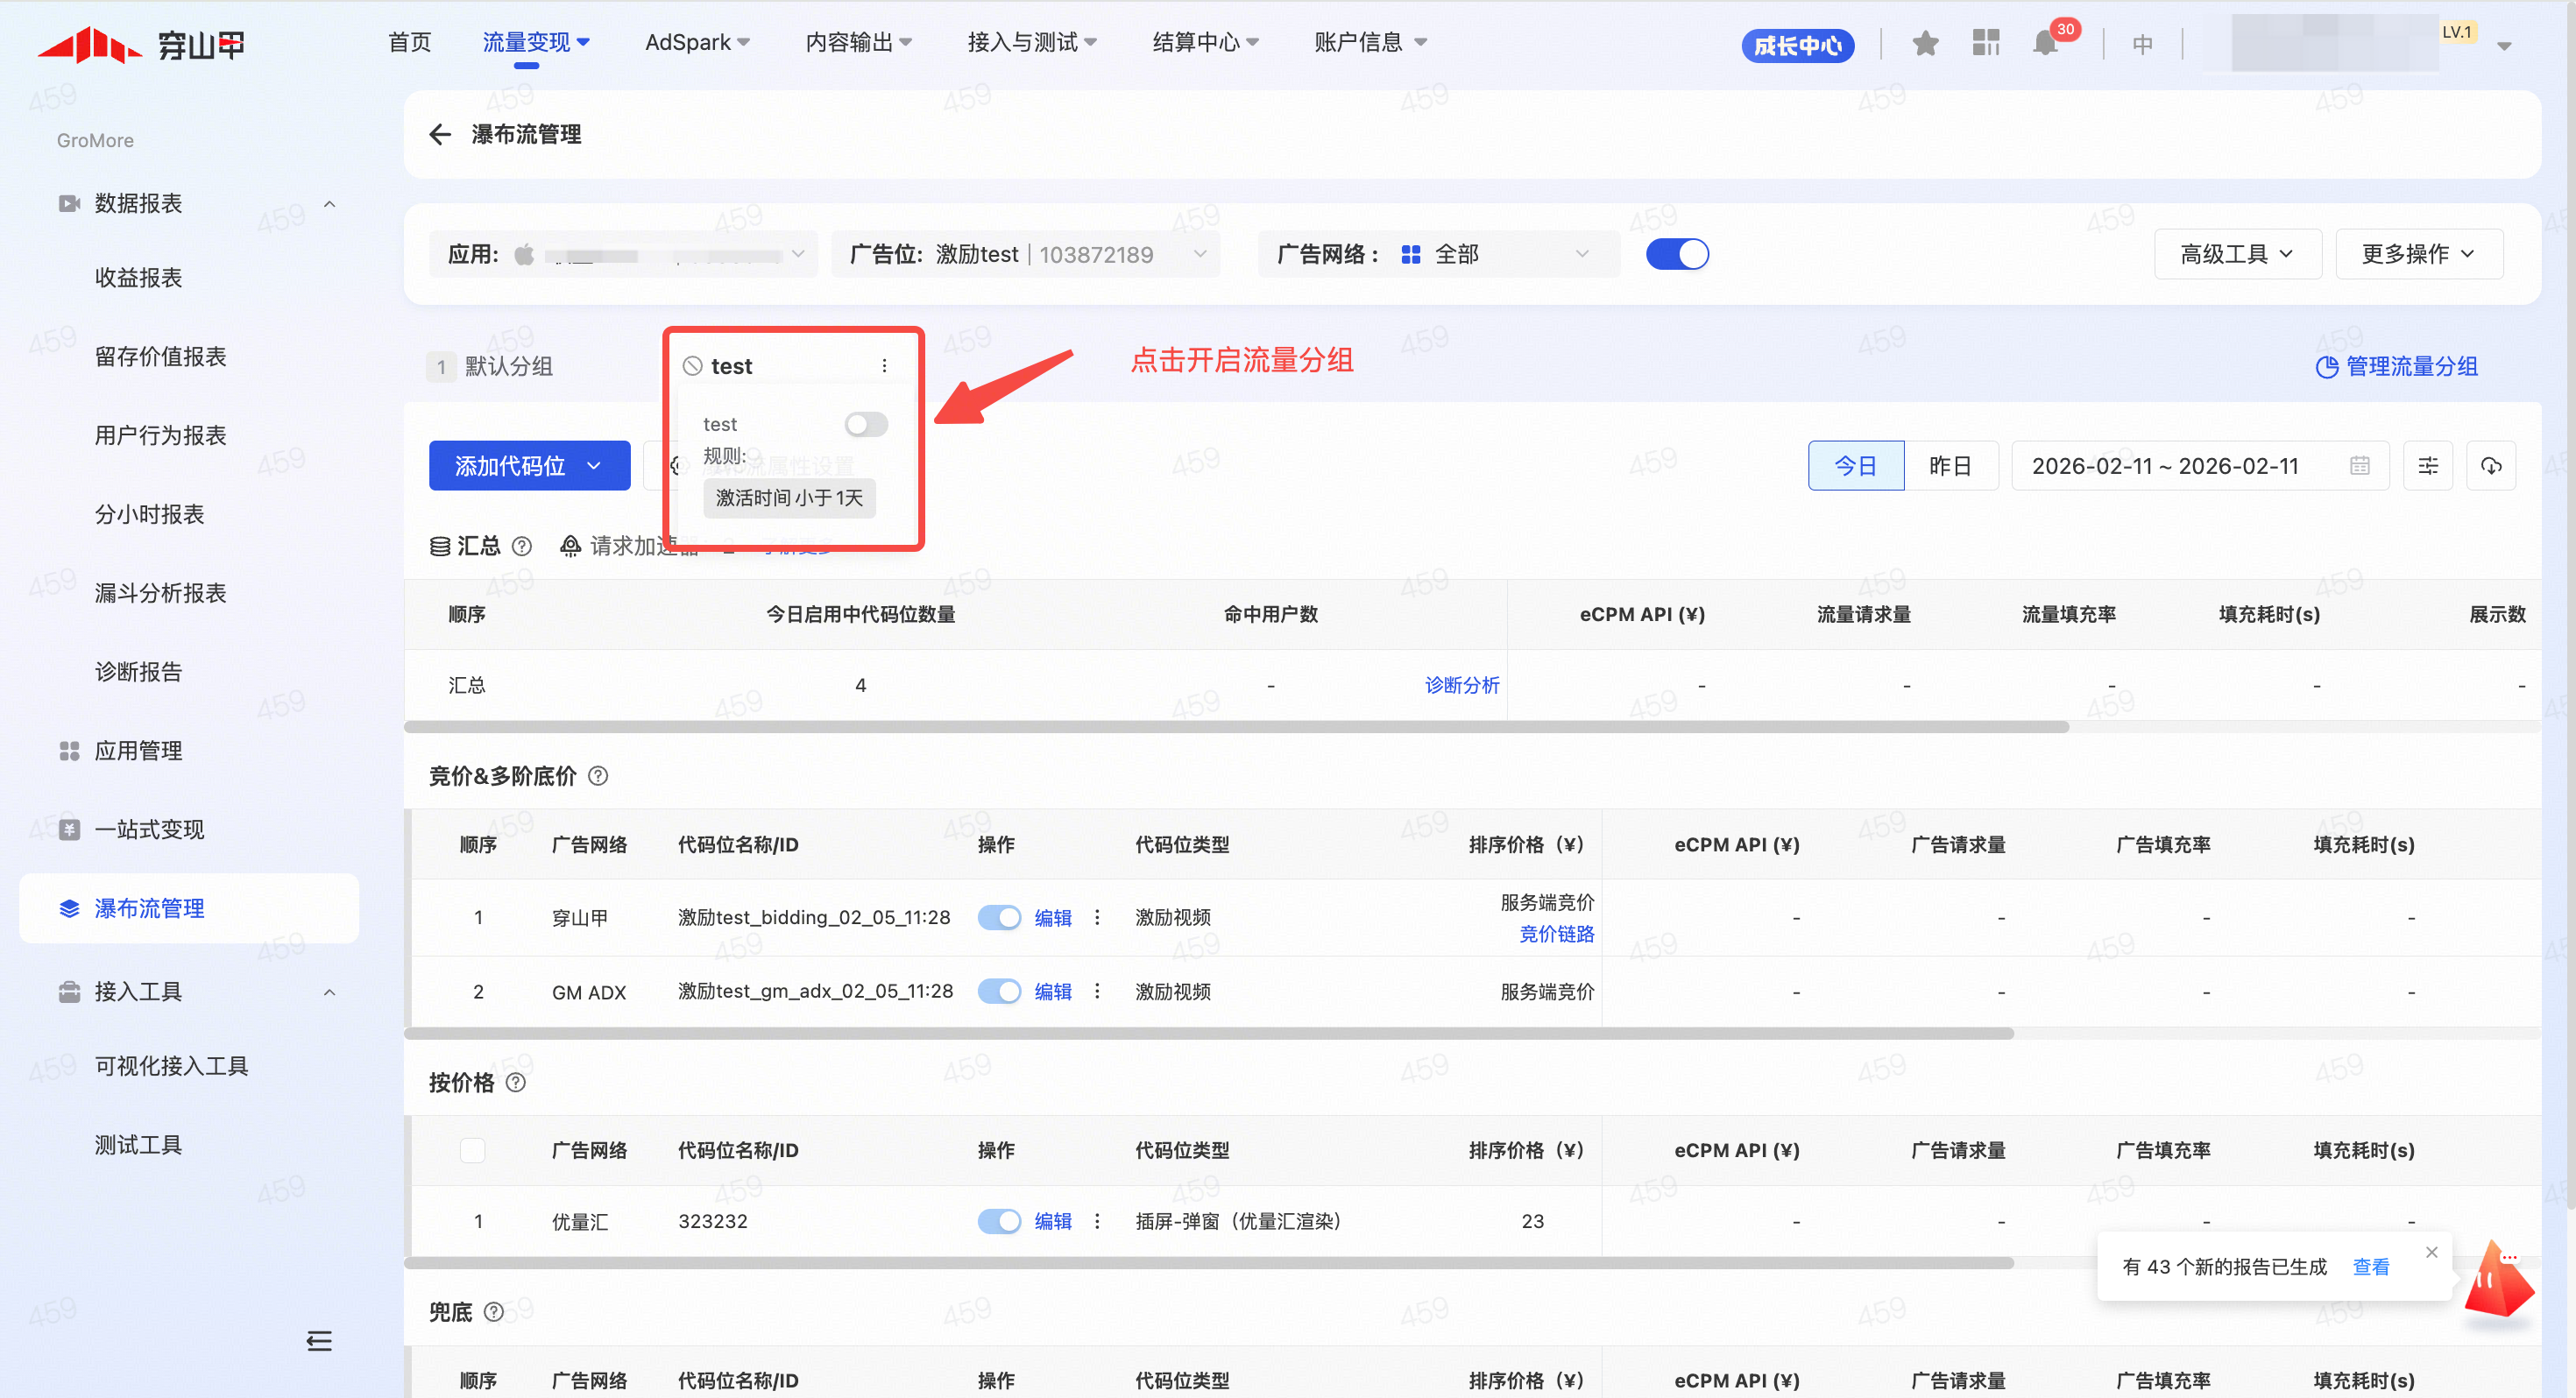This screenshot has height=1398, width=2576.
Task: Switch to the 昨日 date tab
Action: [x=1949, y=466]
